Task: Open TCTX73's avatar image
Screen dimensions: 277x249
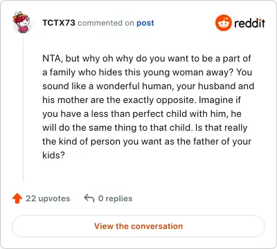Action: click(x=21, y=22)
